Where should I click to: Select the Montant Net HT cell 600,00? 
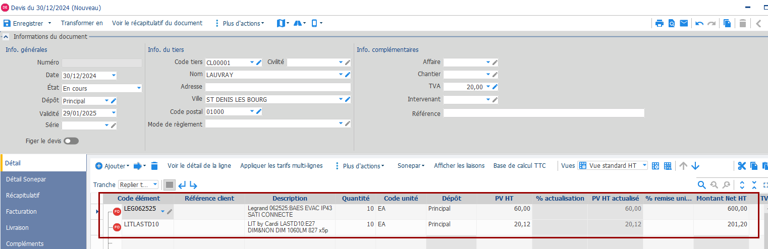click(x=721, y=212)
